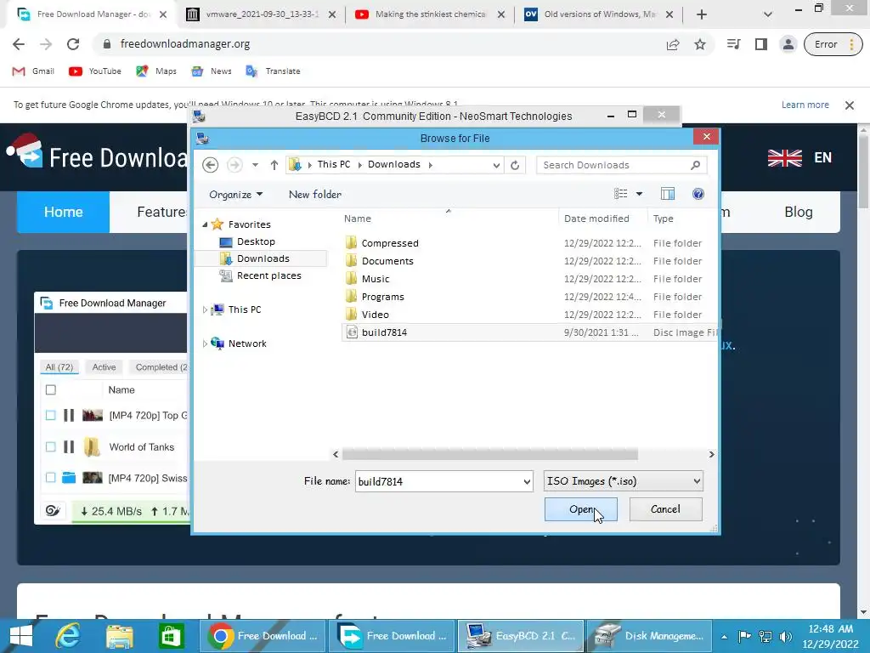Image resolution: width=870 pixels, height=653 pixels.
Task: Share this page icon in address bar
Action: click(x=673, y=44)
